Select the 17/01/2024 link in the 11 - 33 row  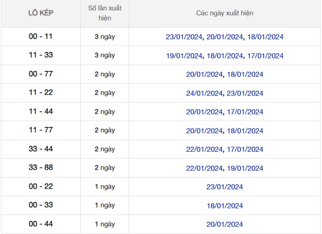pyautogui.click(x=265, y=56)
